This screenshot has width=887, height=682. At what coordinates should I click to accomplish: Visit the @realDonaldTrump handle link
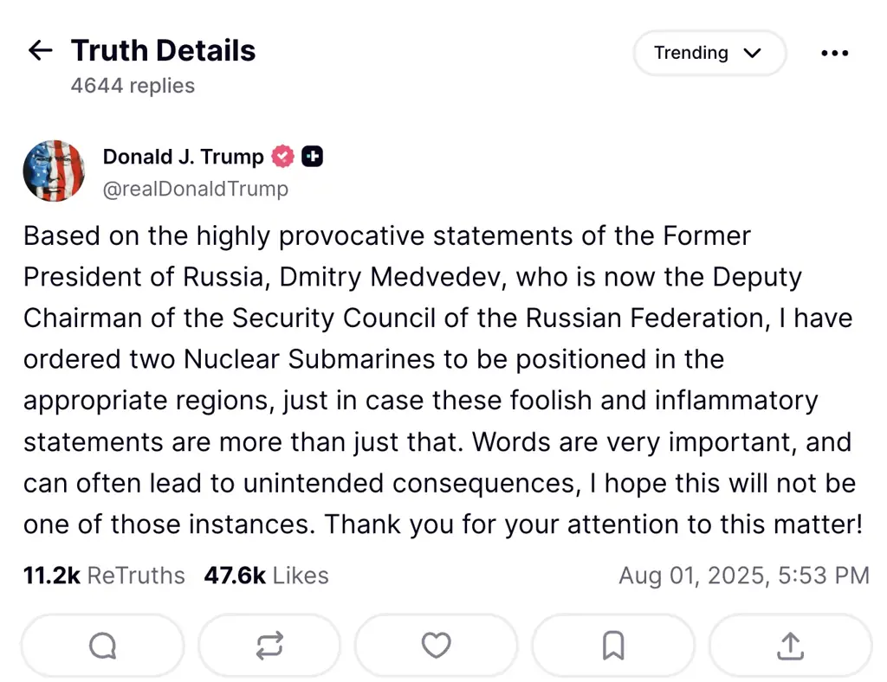pos(195,189)
